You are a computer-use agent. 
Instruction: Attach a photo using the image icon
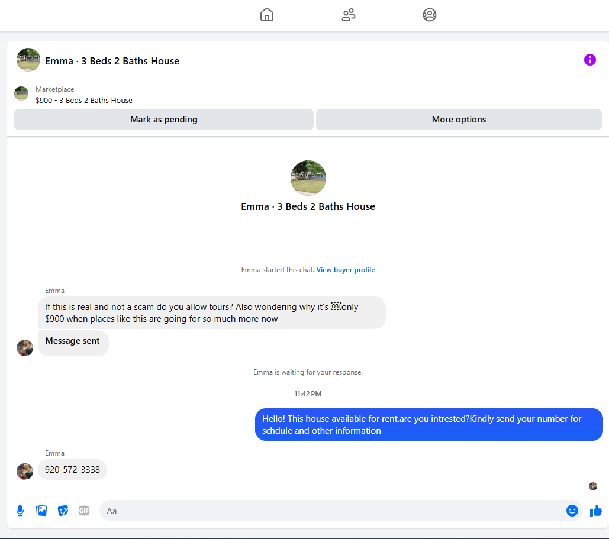click(41, 511)
